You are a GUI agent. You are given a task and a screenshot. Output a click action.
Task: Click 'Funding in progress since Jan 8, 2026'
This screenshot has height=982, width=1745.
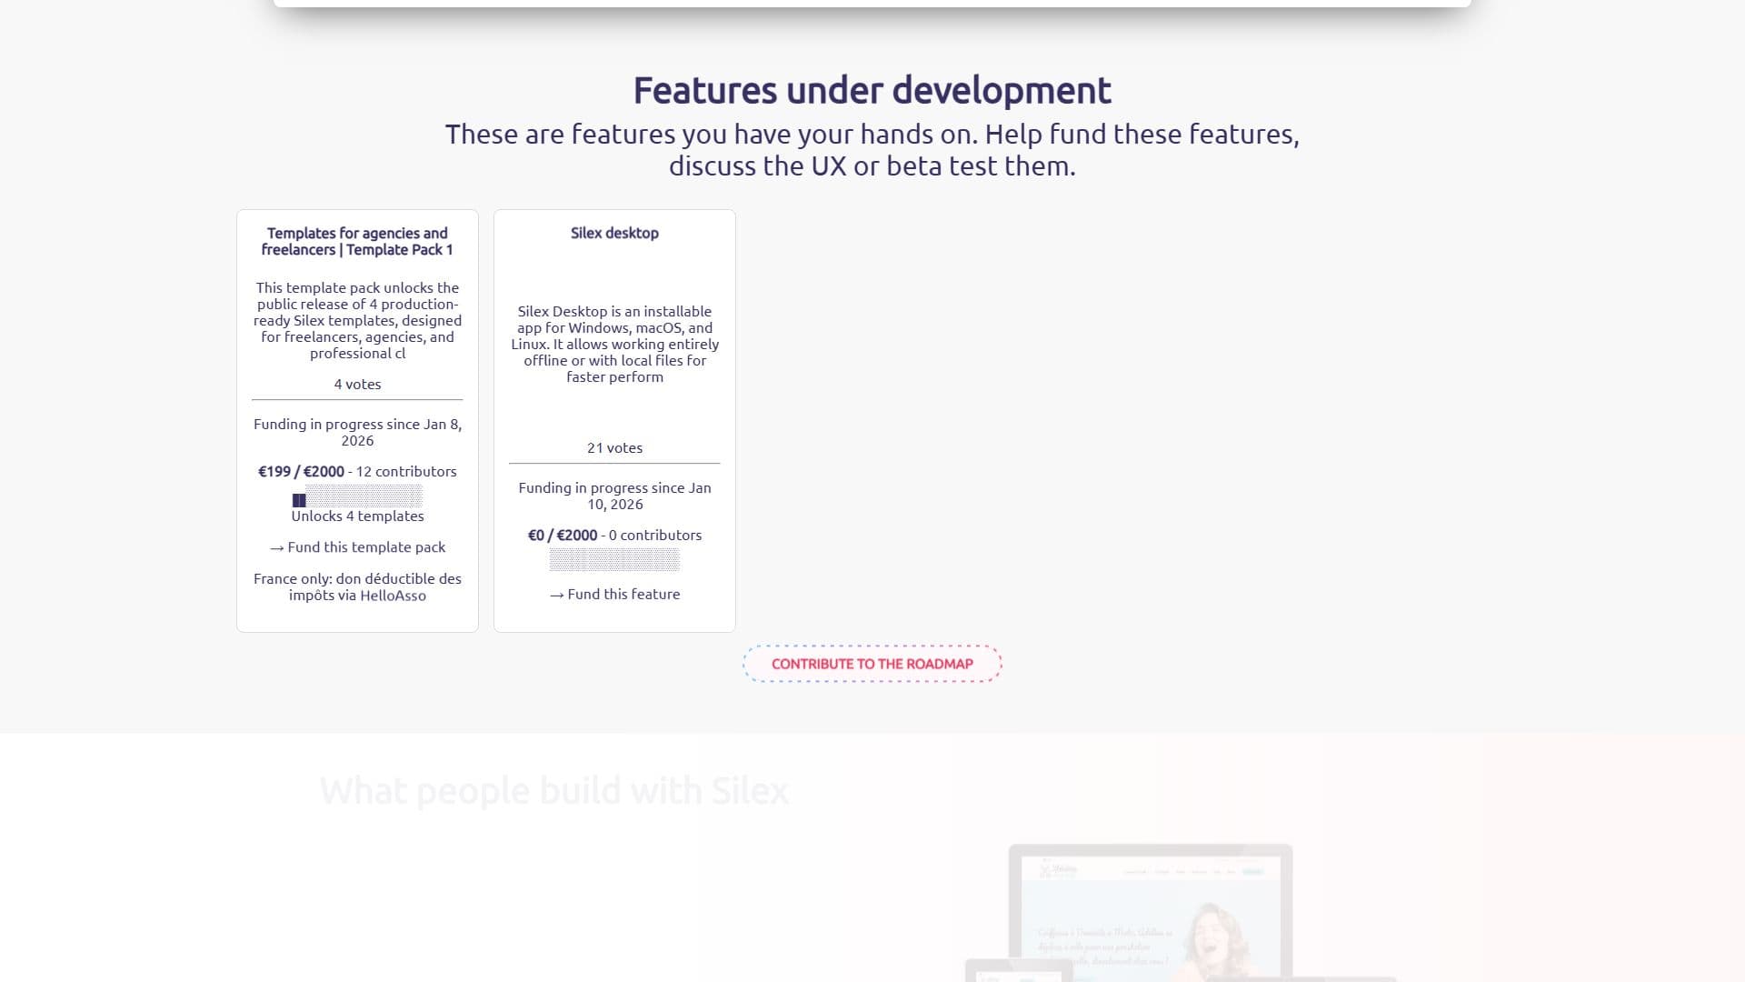pos(357,433)
